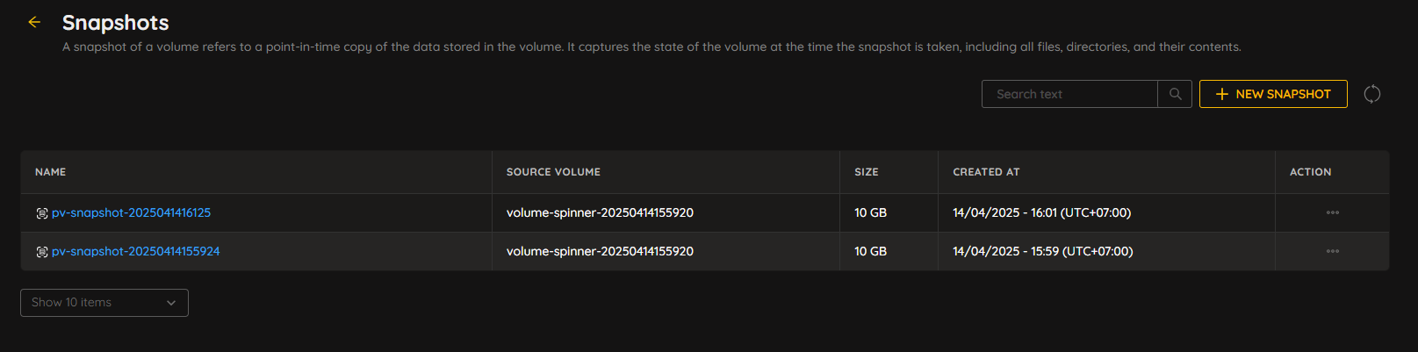Image resolution: width=1418 pixels, height=352 pixels.
Task: Click the chevron on items-per-page selector
Action: tap(171, 303)
